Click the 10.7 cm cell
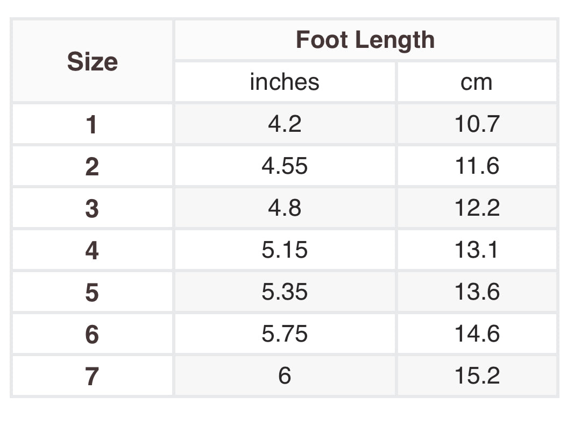This screenshot has width=581, height=432. click(477, 124)
